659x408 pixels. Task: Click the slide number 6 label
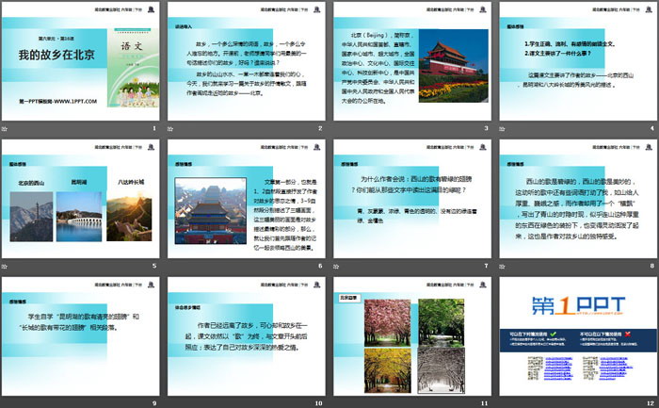click(x=320, y=266)
